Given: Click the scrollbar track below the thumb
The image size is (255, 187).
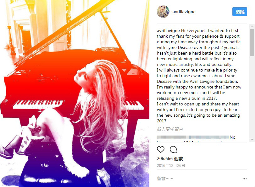Looking at the screenshot, I should point(252,97).
